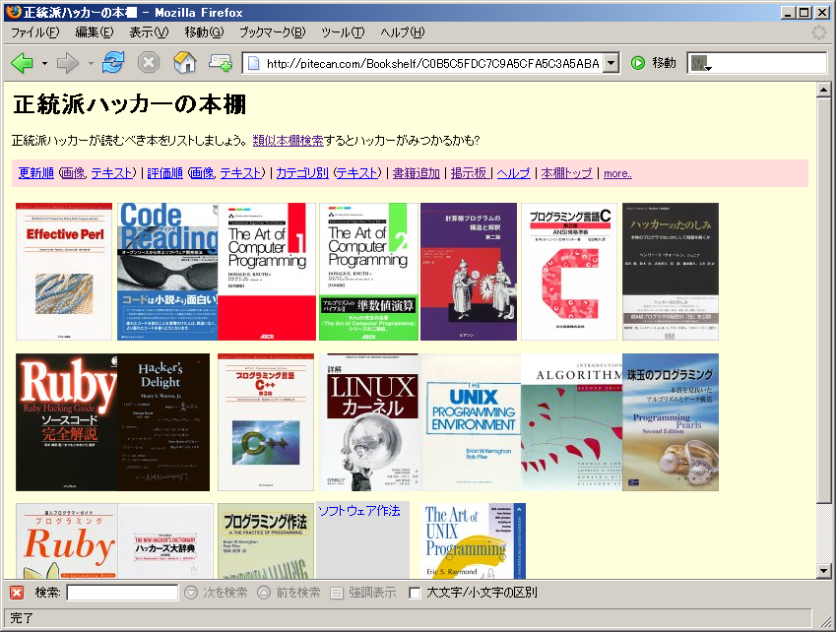Viewport: 836px width, 632px height.
Task: Click the Firefox logo in title bar
Action: [13, 12]
